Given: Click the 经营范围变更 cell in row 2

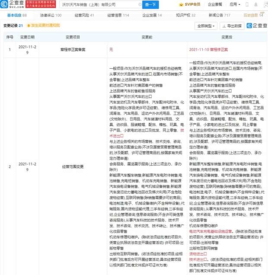Looking at the screenshot, I should click(x=73, y=166).
